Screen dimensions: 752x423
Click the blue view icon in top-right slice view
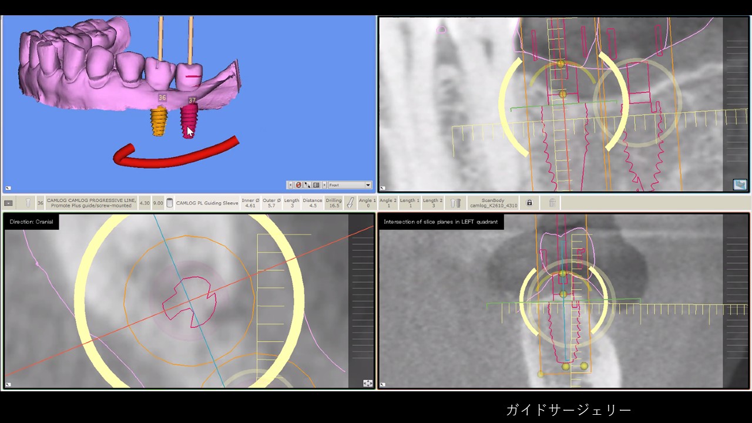coord(740,184)
